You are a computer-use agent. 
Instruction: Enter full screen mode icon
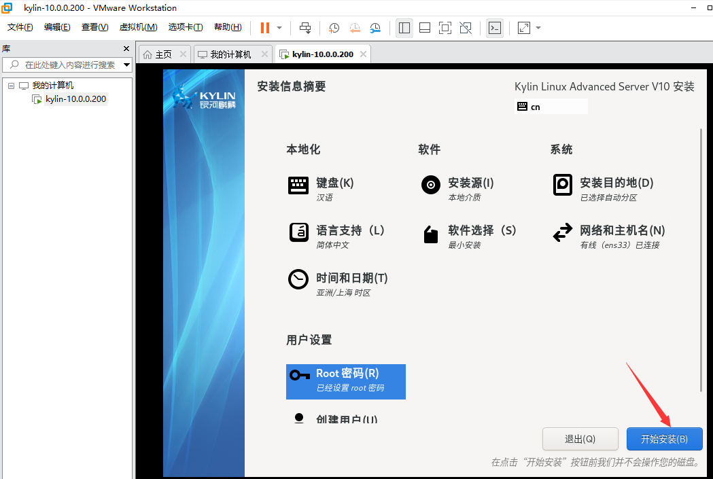tap(445, 28)
